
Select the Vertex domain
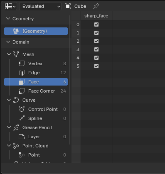(36, 64)
